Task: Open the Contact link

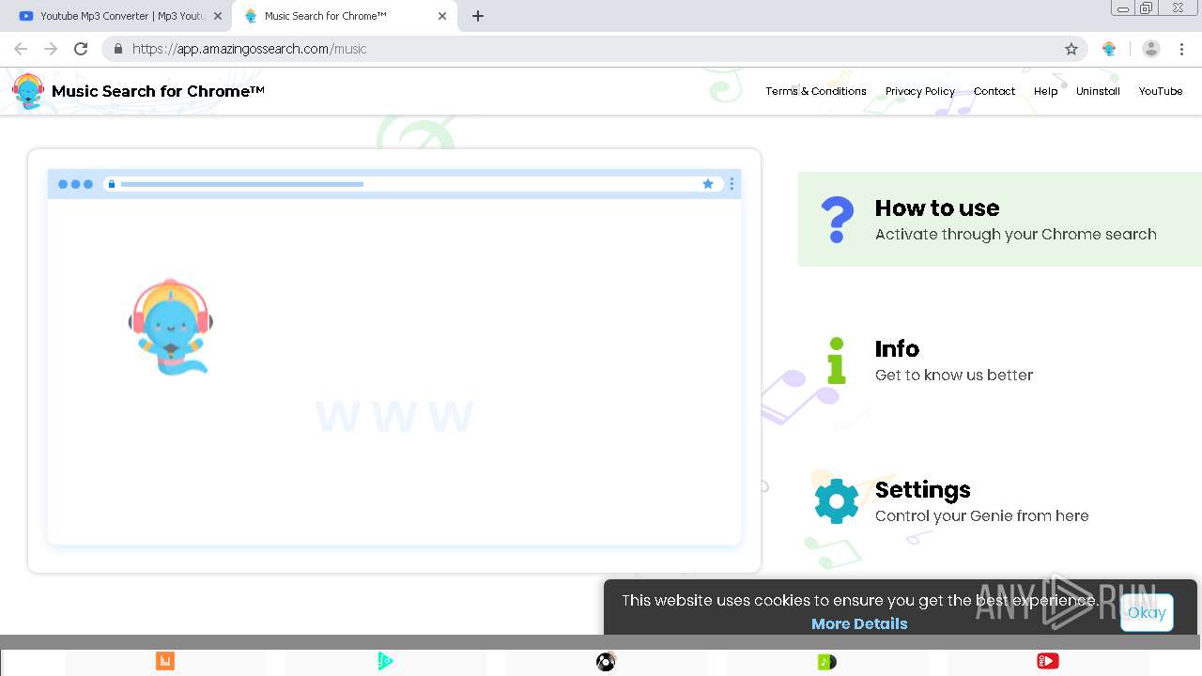Action: (994, 91)
